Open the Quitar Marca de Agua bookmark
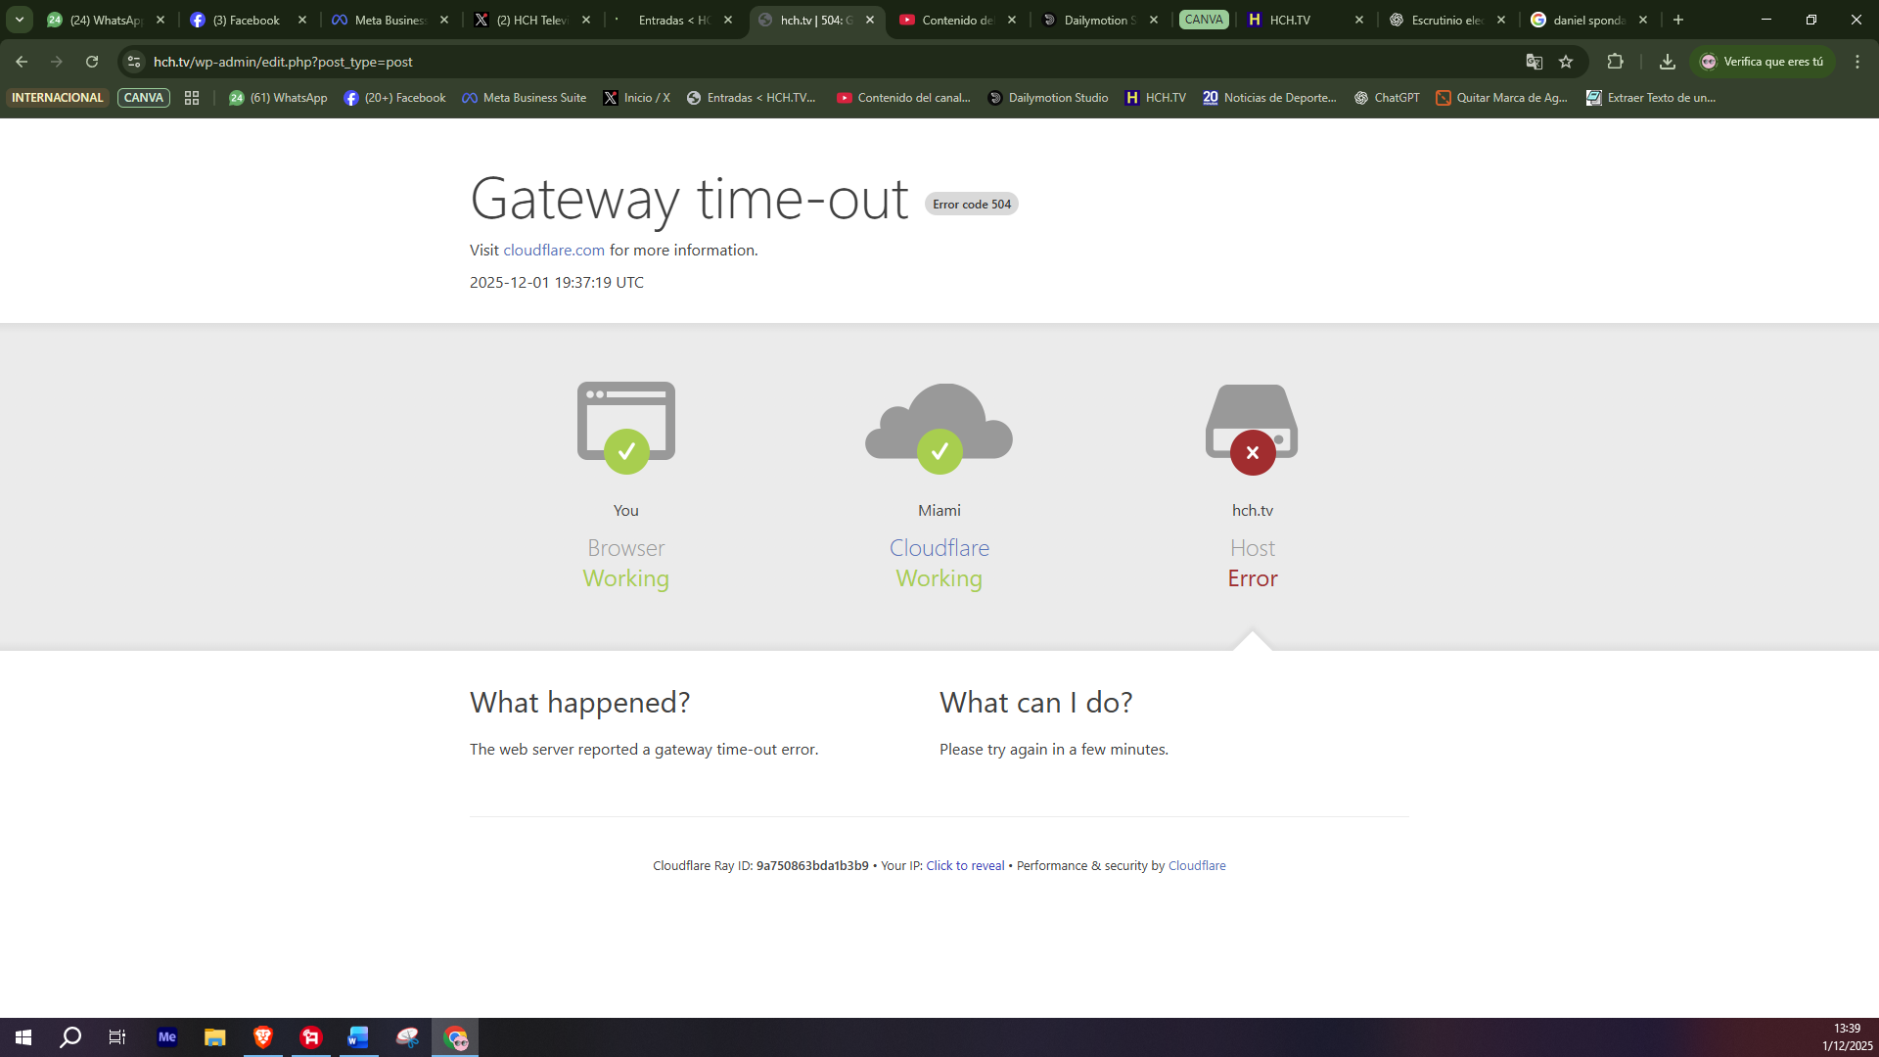Screen dimensions: 1879x1057 (1501, 98)
